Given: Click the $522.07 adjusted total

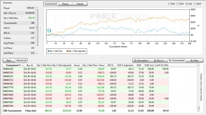Looking at the screenshot, I should [x=67, y=111].
